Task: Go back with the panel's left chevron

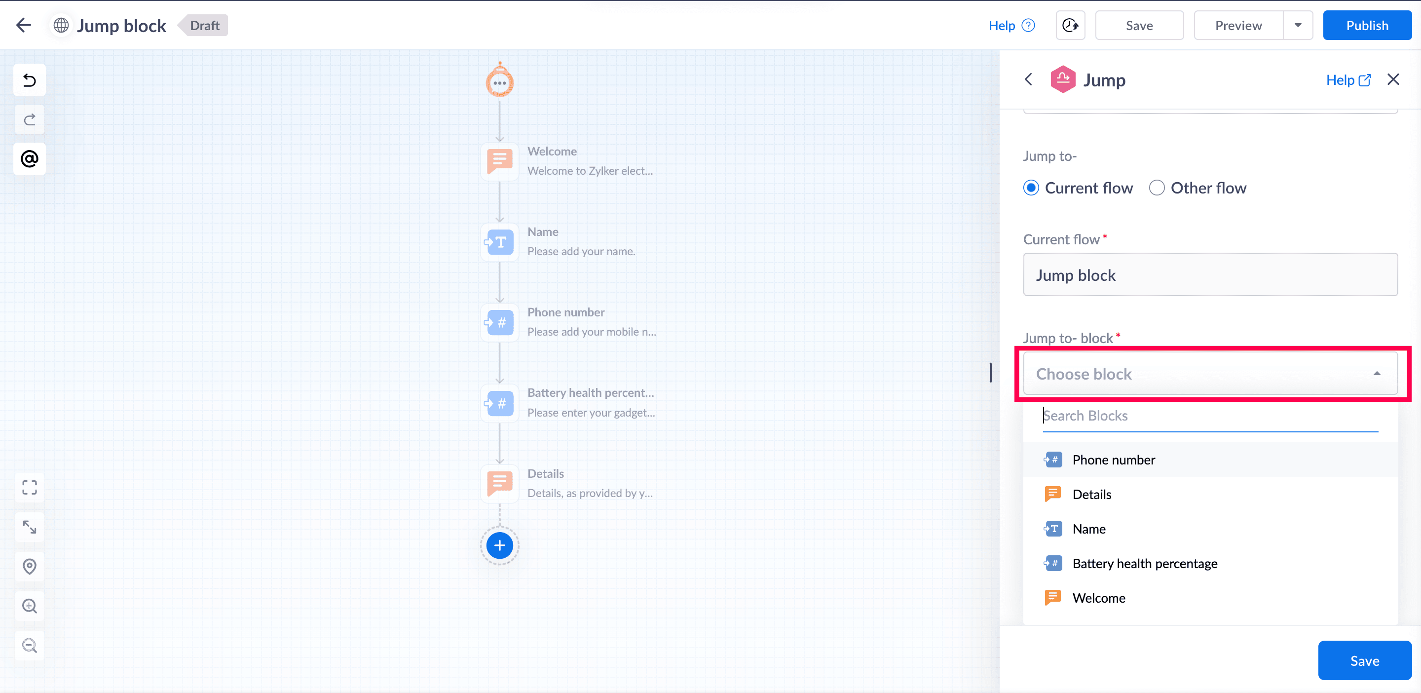Action: point(1028,80)
